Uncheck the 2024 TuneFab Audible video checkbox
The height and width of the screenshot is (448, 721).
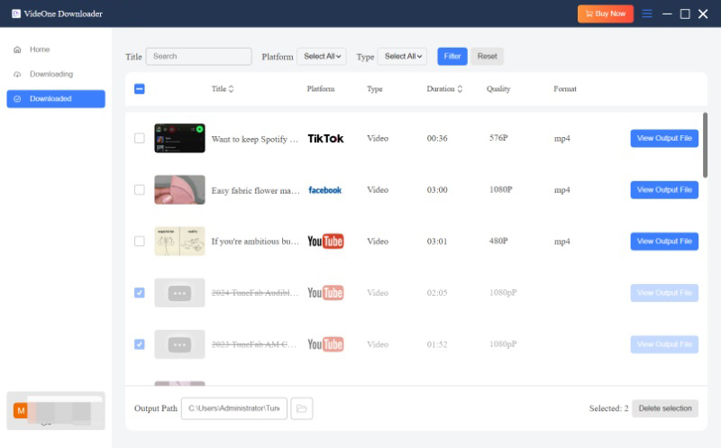click(139, 293)
